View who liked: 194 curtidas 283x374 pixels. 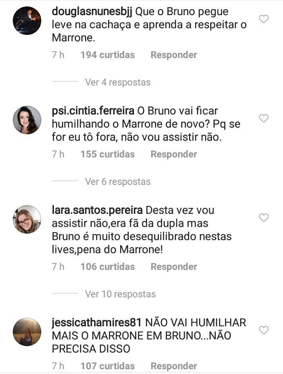point(108,55)
